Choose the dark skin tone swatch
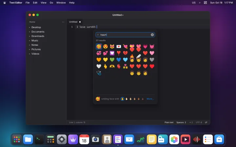 (x=143, y=99)
